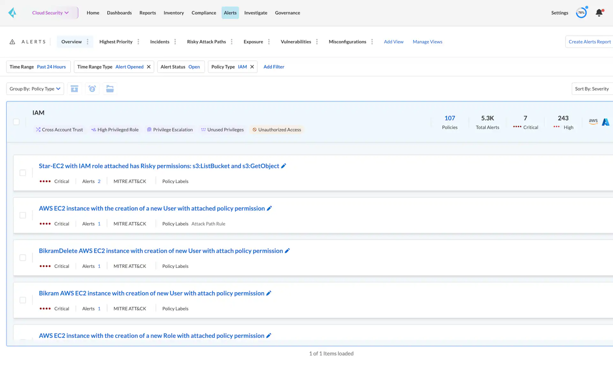Click the notification bell icon

599,13
